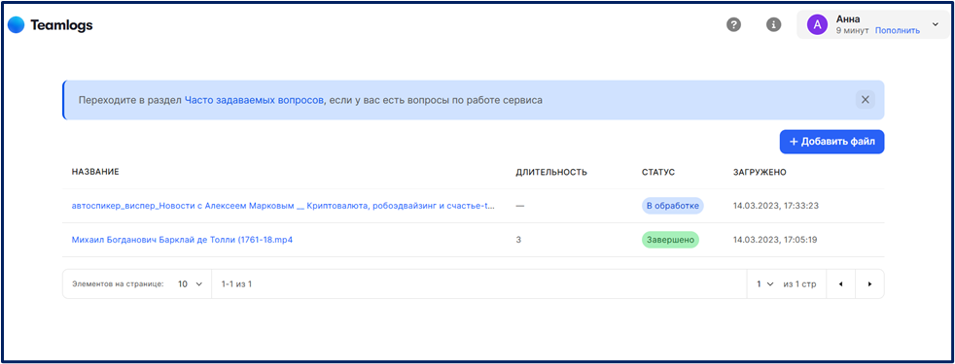955x364 pixels.
Task: Click Анна's purple avatar icon
Action: (817, 25)
